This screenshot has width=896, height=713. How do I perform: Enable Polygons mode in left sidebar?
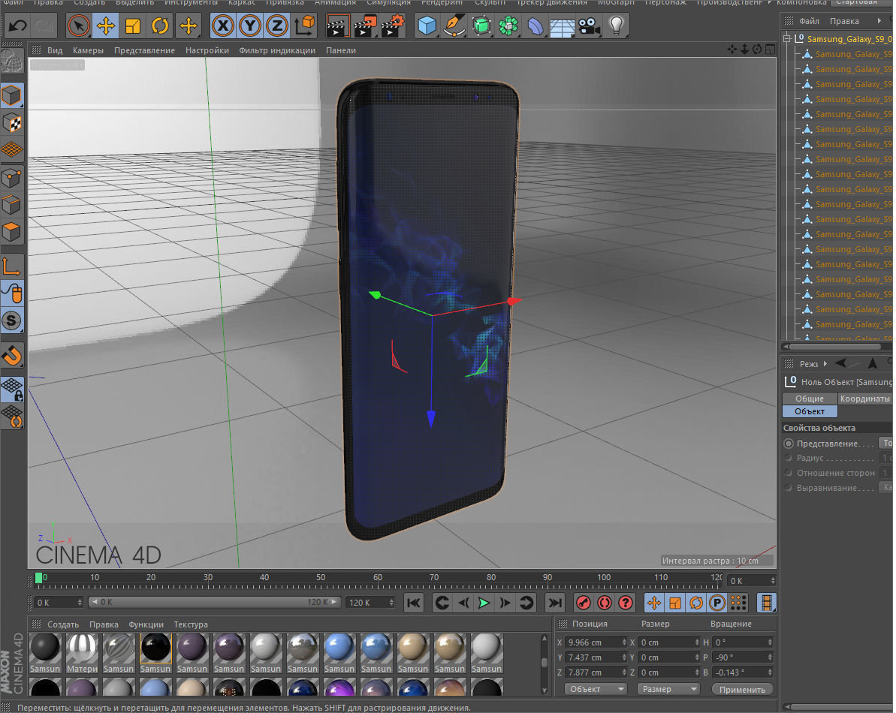coord(12,232)
